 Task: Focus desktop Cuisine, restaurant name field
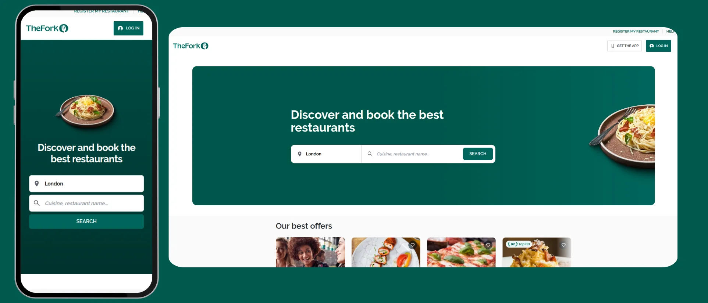tap(412, 154)
